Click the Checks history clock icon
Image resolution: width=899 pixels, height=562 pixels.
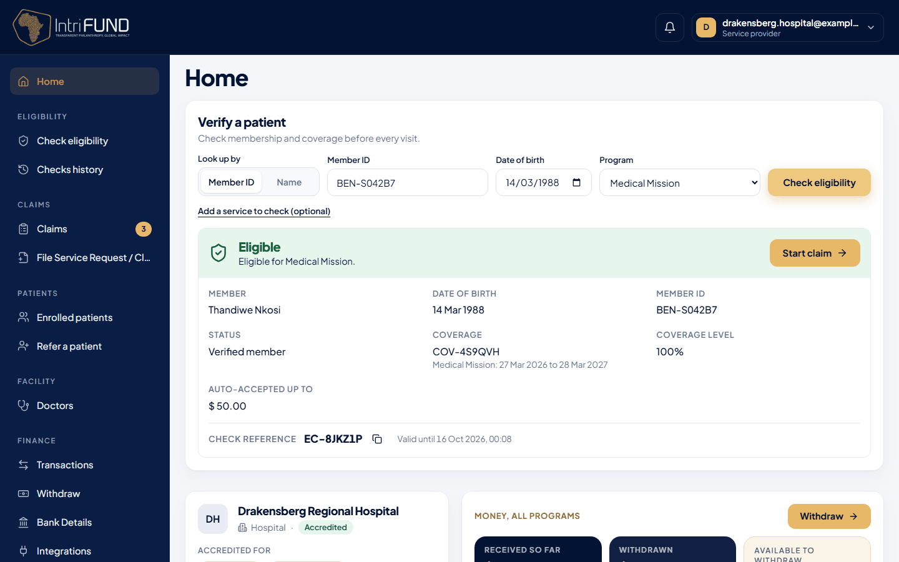point(24,170)
